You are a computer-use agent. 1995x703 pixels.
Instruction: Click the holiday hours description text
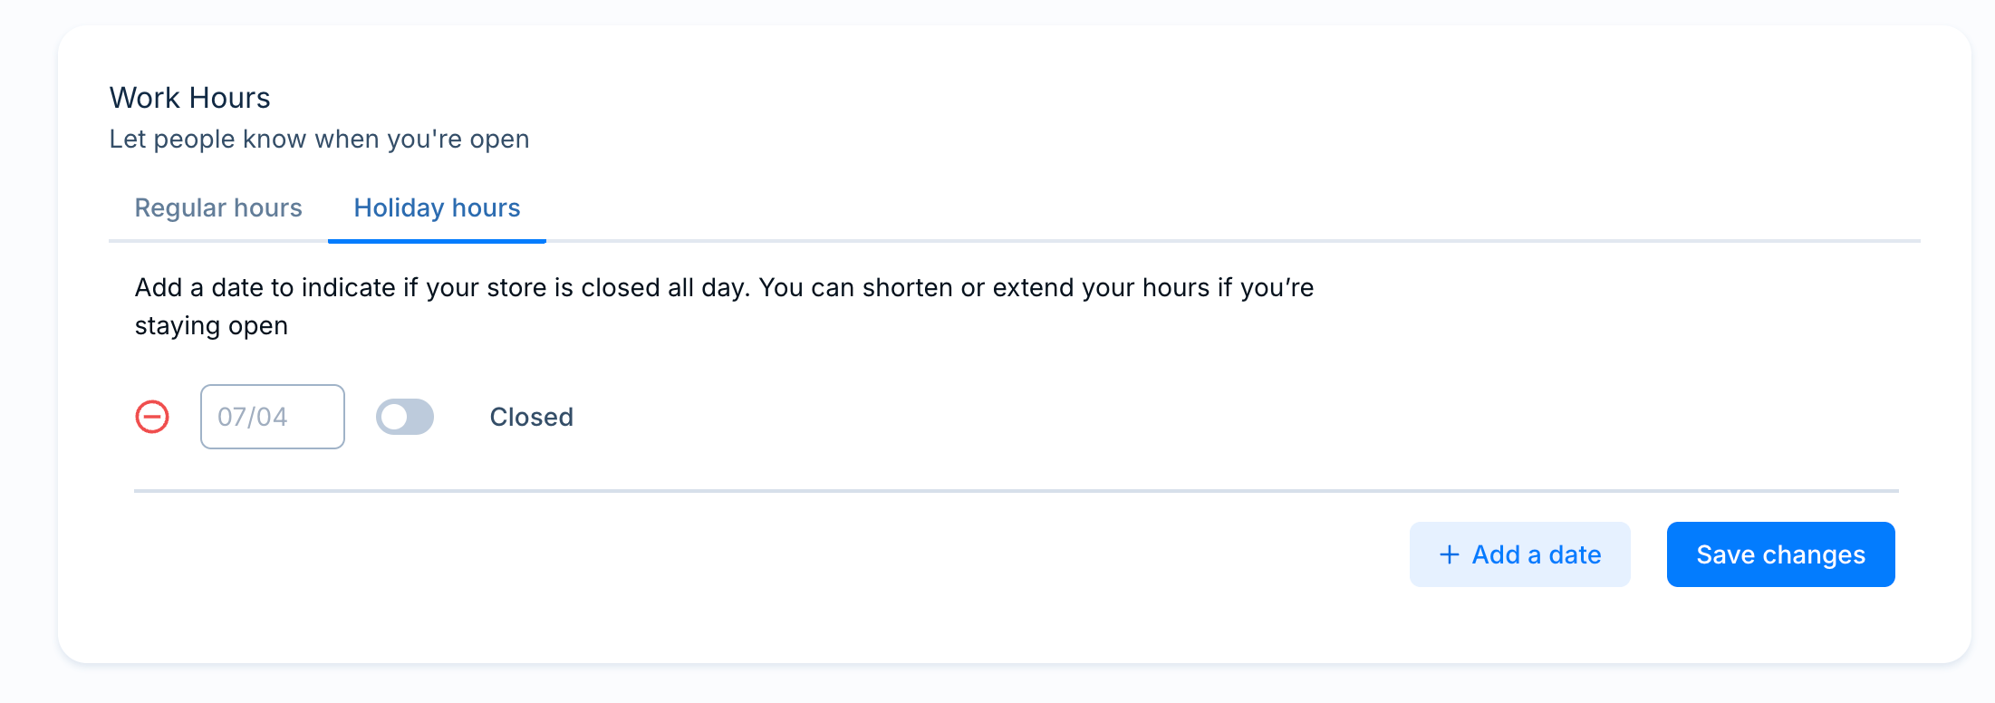coord(724,306)
